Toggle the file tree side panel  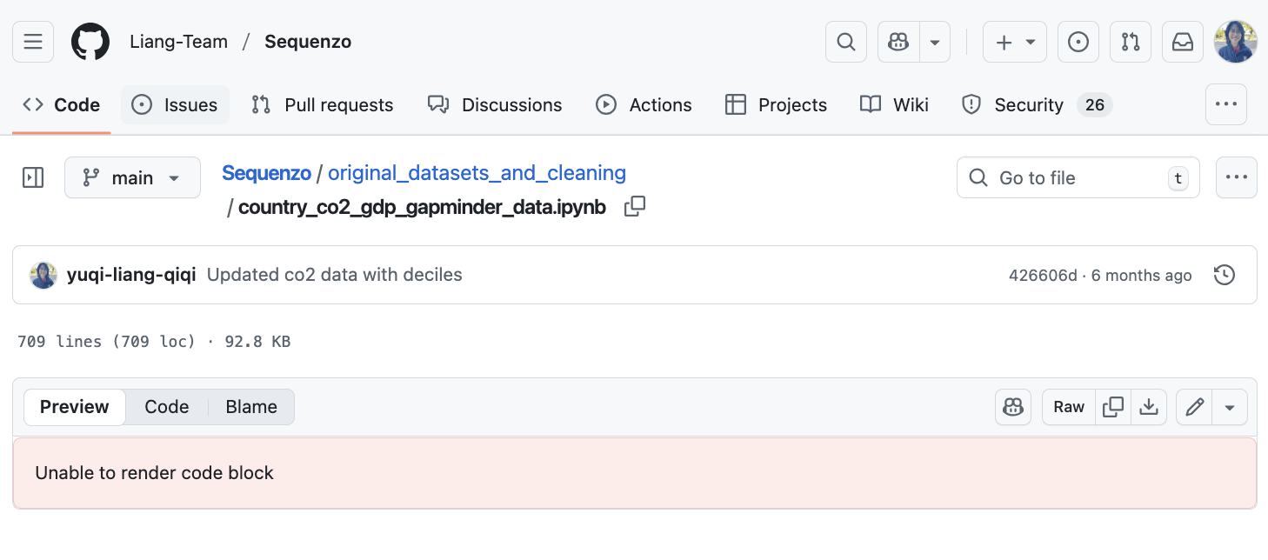[33, 177]
